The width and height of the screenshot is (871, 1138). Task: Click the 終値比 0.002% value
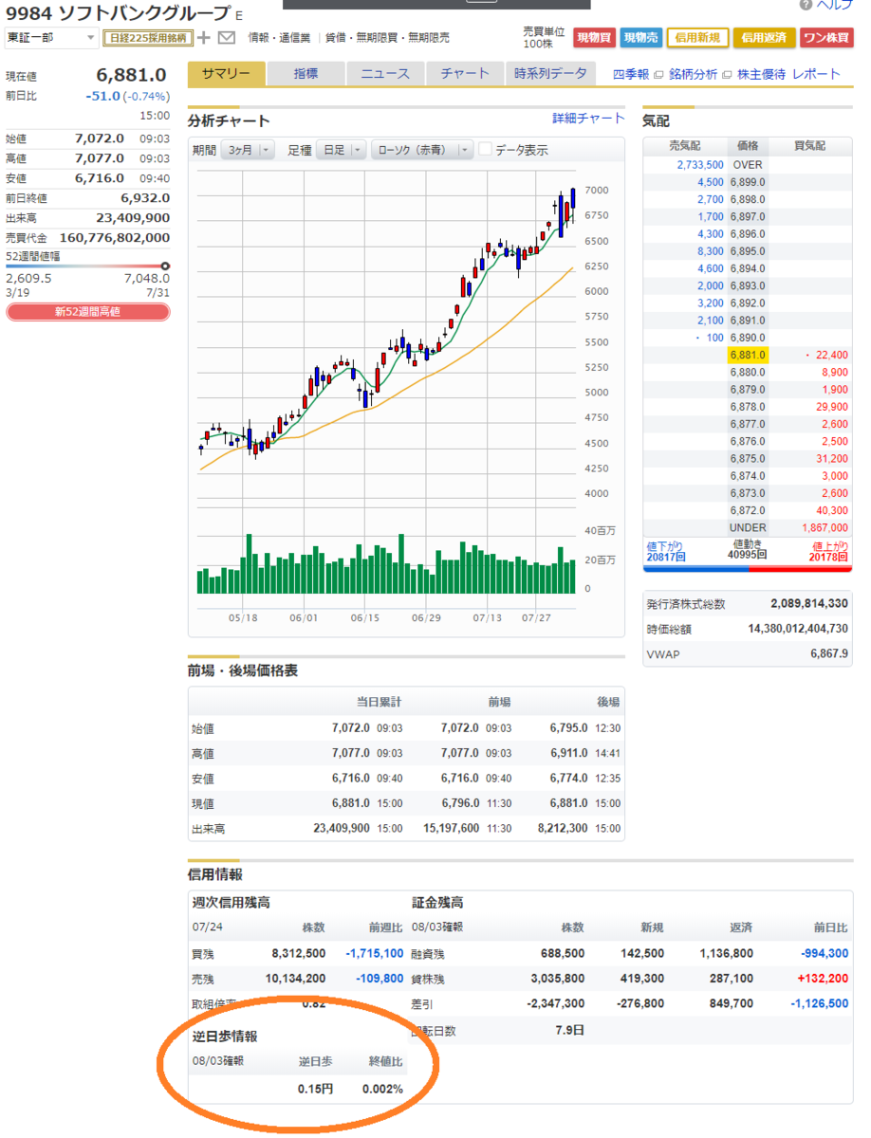tap(382, 1089)
